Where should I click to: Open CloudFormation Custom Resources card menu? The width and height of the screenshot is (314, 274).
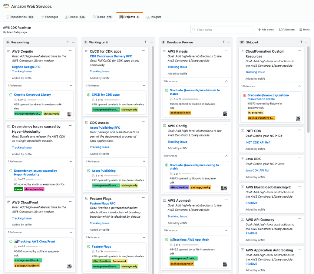[299, 50]
